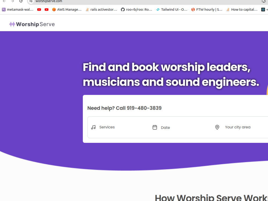Open the rails activestor... bookmark

tap(101, 10)
